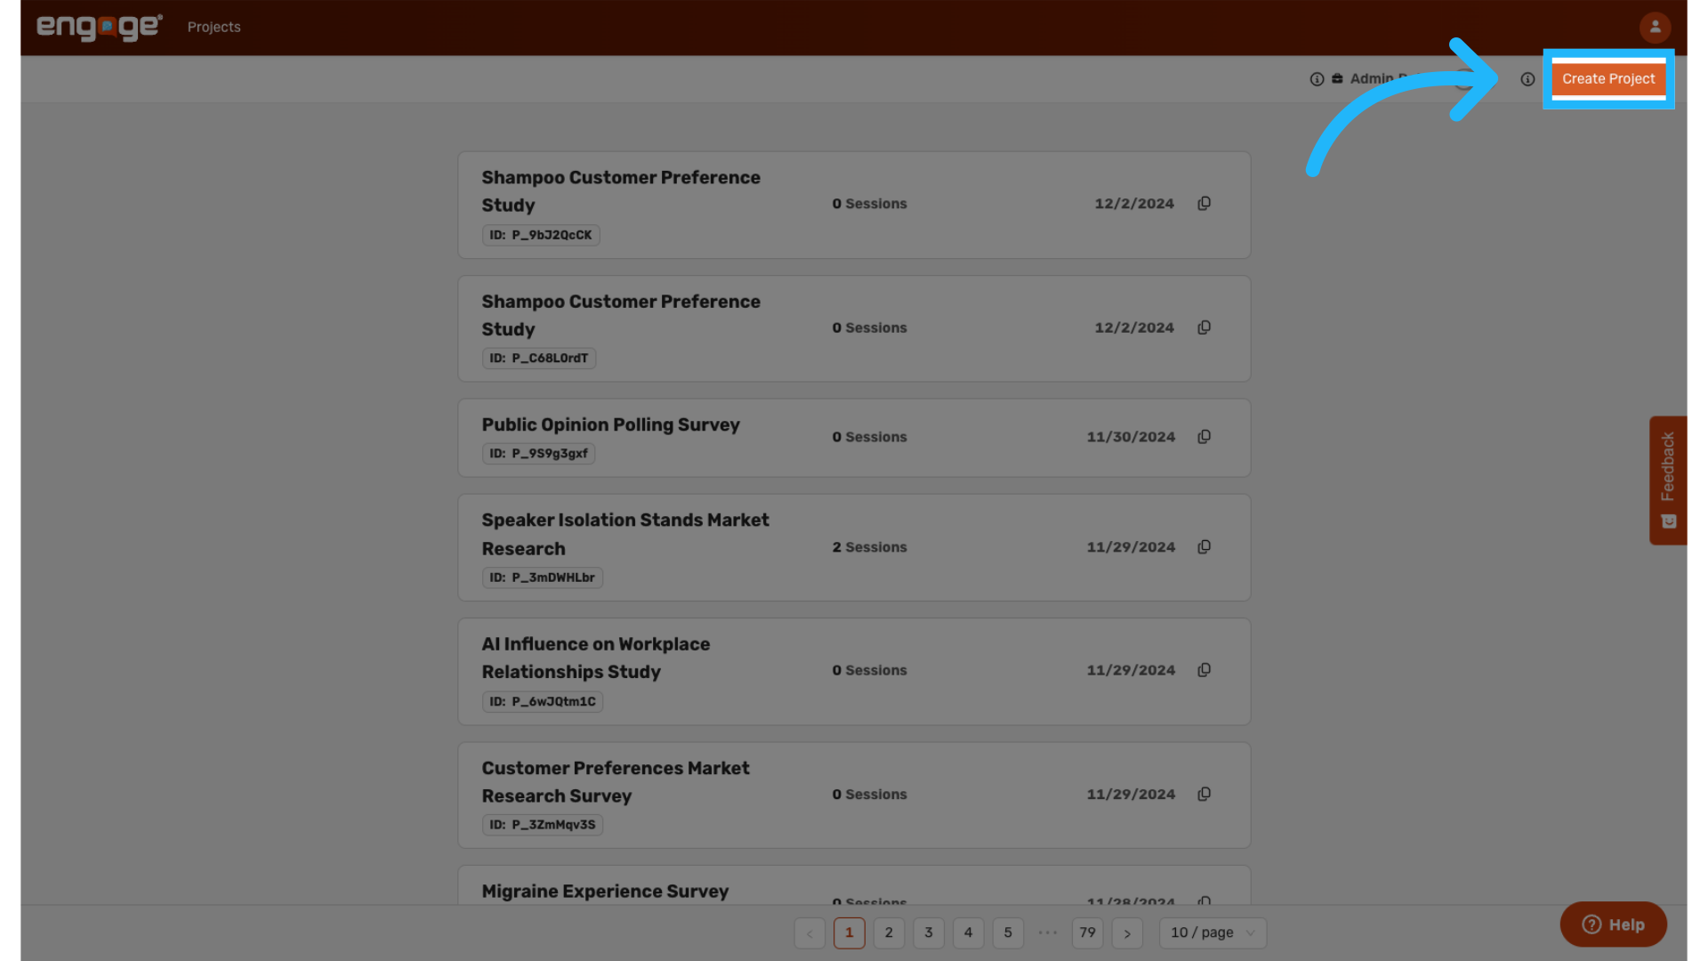Go to page 2
Screen dimensions: 1708x961
tap(889, 933)
